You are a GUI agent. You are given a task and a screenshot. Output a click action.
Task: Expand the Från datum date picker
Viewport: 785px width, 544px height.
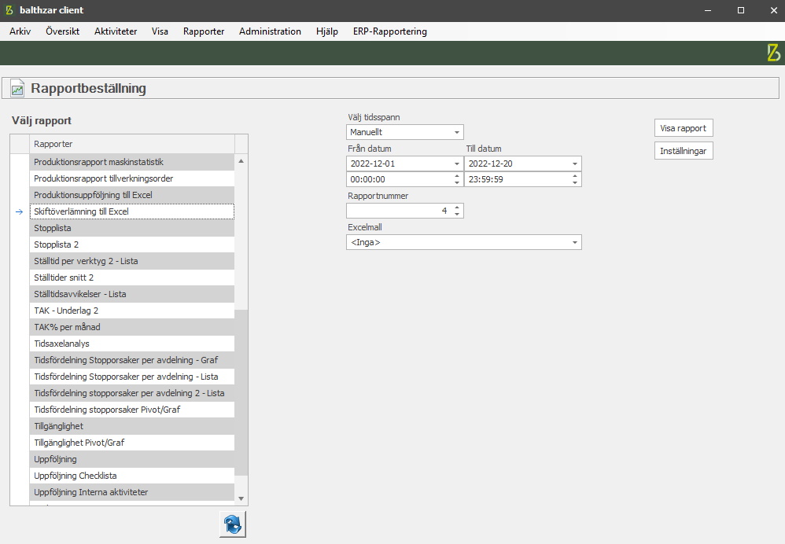pos(457,164)
